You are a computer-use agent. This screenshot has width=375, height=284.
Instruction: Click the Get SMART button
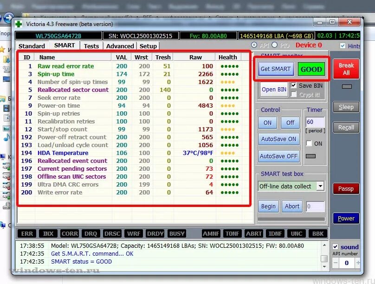276,69
